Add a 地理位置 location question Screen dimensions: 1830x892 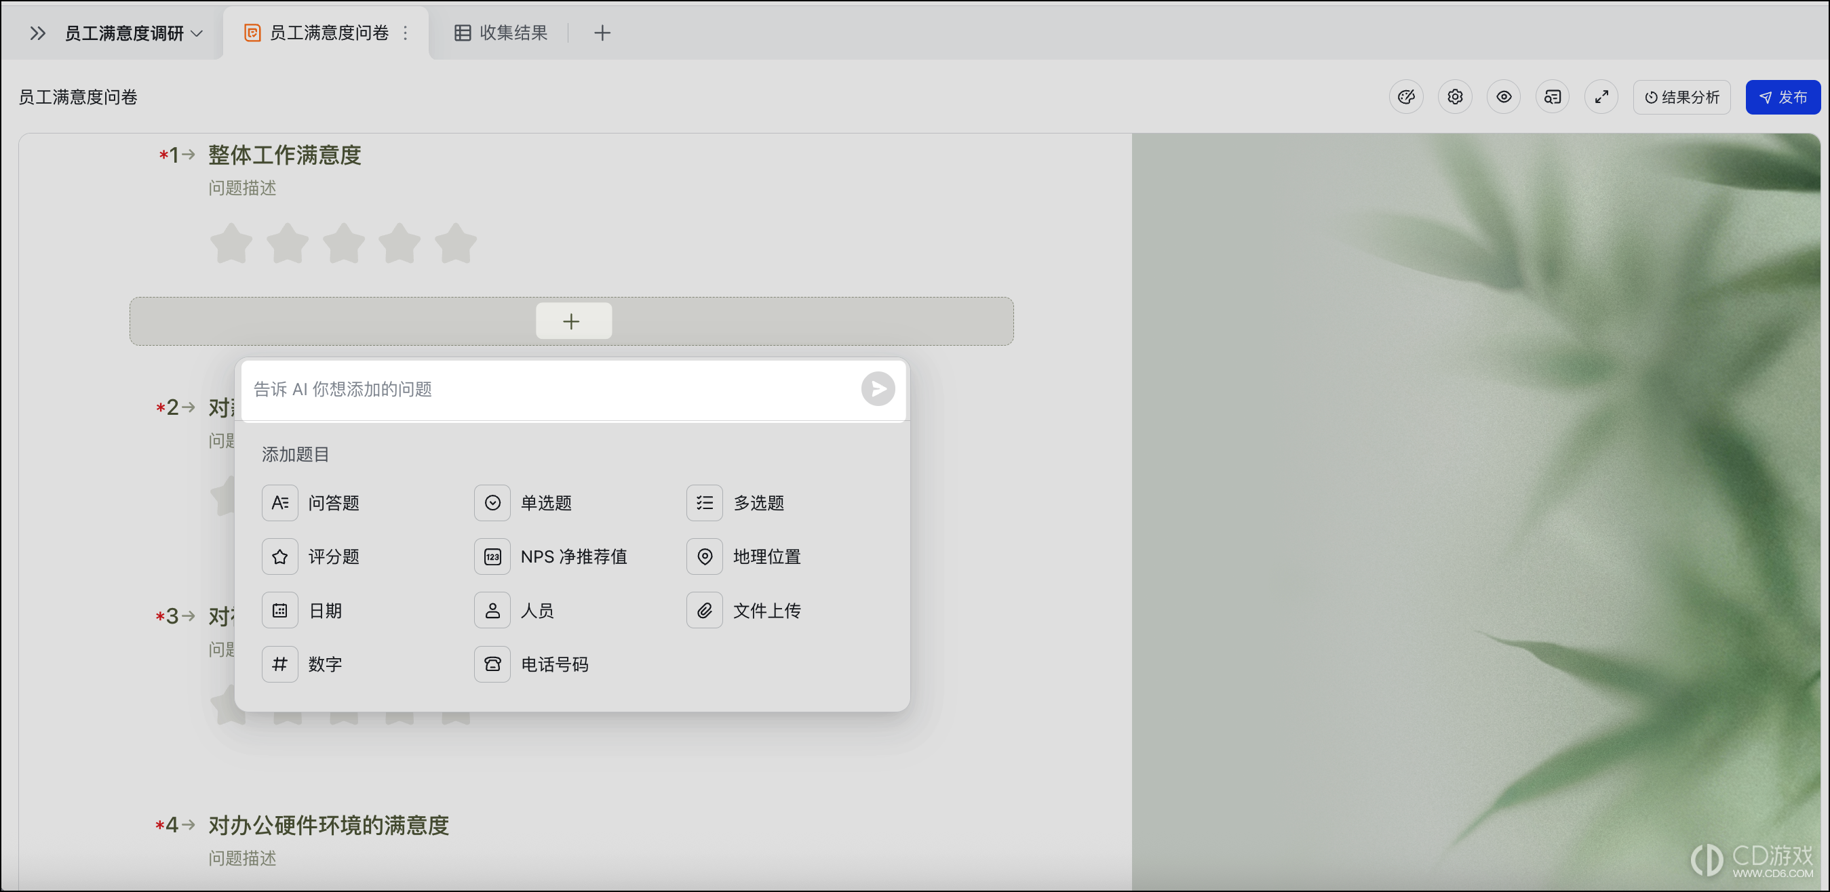coord(745,556)
